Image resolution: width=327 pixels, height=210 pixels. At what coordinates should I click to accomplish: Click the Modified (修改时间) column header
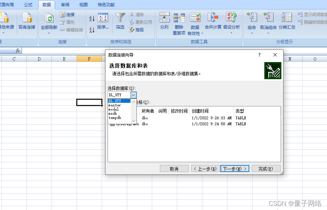click(179, 111)
